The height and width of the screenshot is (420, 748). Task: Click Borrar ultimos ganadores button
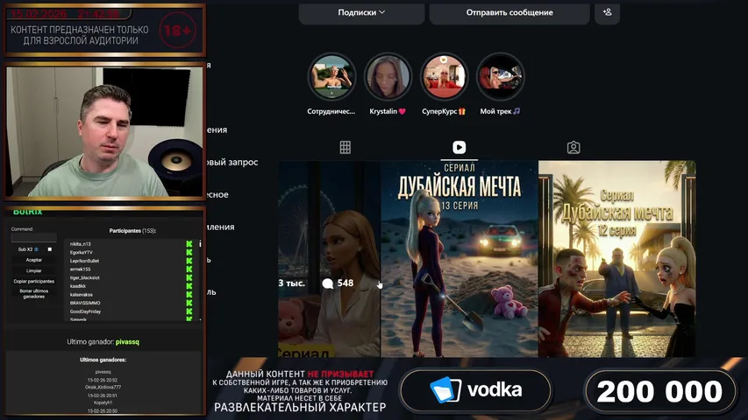pos(33,292)
